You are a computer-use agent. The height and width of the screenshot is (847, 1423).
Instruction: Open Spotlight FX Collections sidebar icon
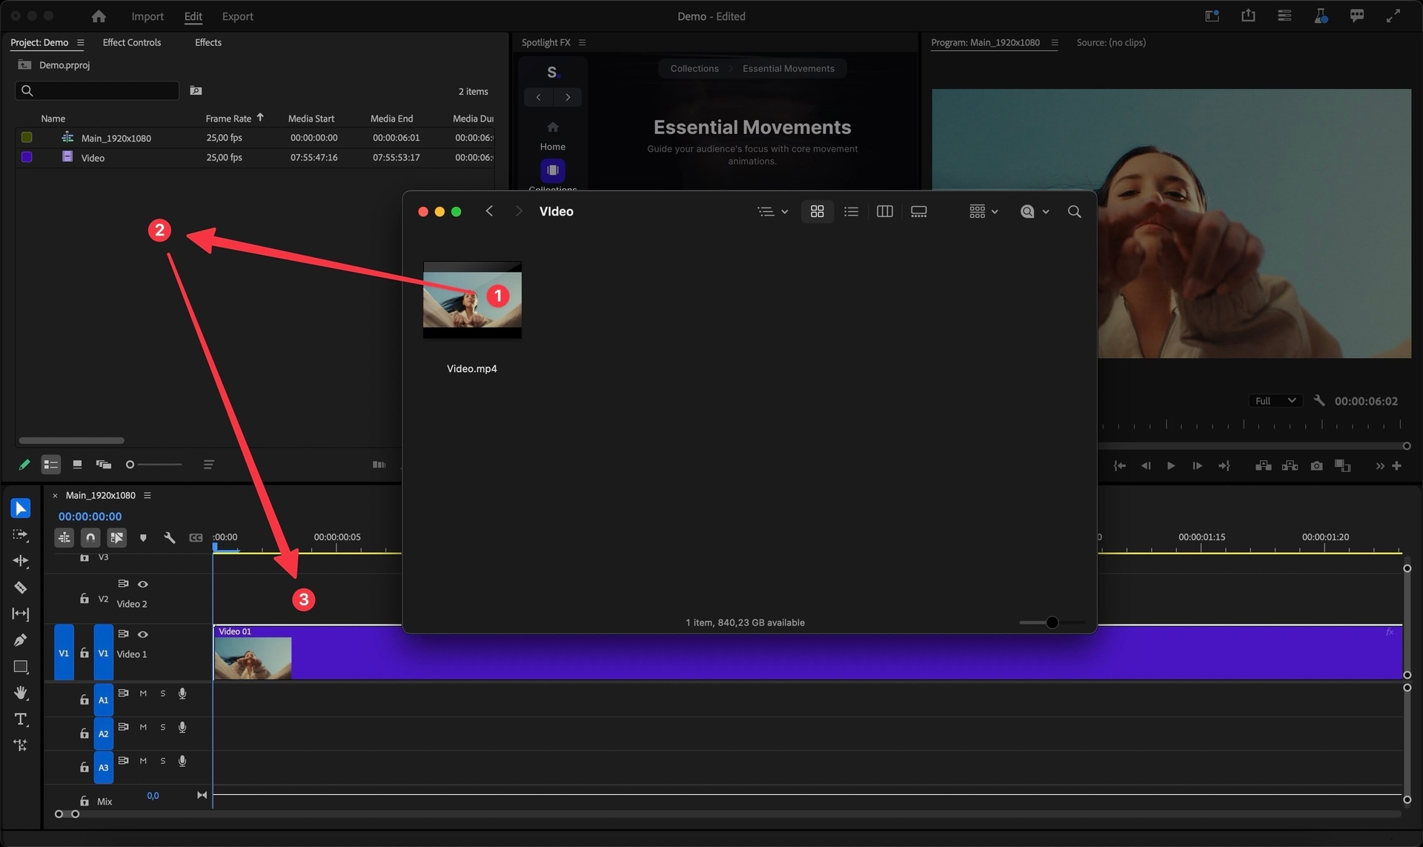coord(552,170)
